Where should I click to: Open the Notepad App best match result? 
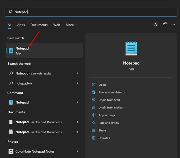[44, 51]
